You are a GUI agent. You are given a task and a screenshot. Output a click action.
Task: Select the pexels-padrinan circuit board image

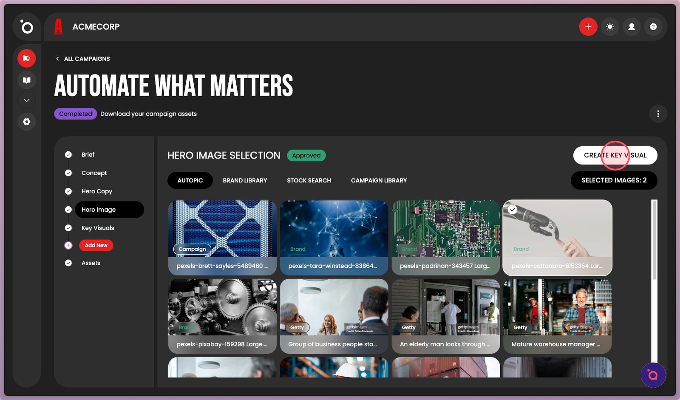pyautogui.click(x=446, y=238)
